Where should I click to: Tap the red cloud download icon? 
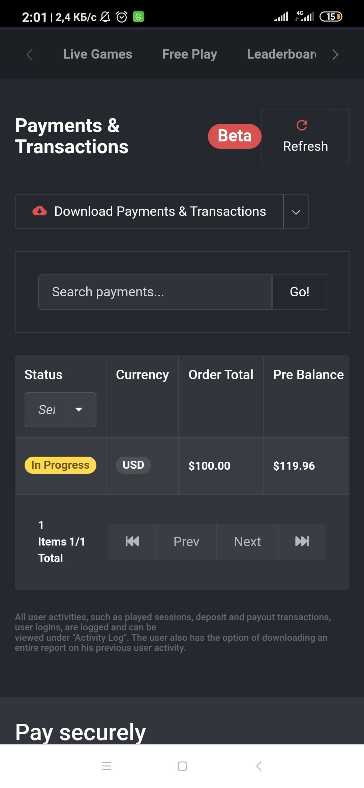39,211
